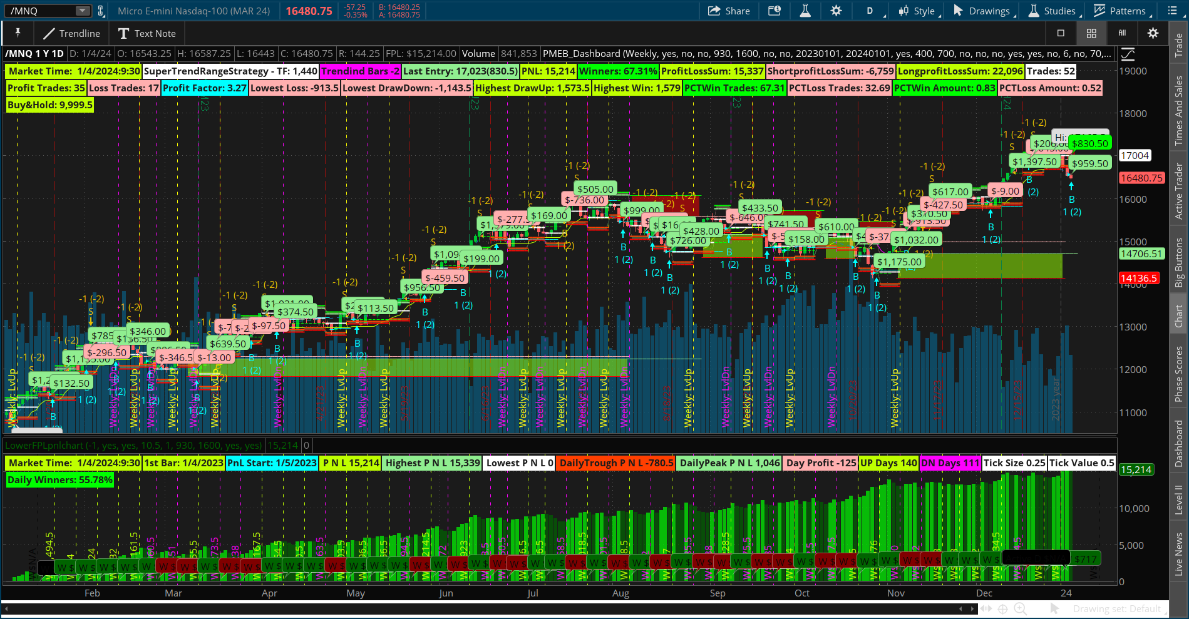Screen dimensions: 1189x619
Task: Select the pointer cursor icon at bottom
Action: coord(1055,608)
